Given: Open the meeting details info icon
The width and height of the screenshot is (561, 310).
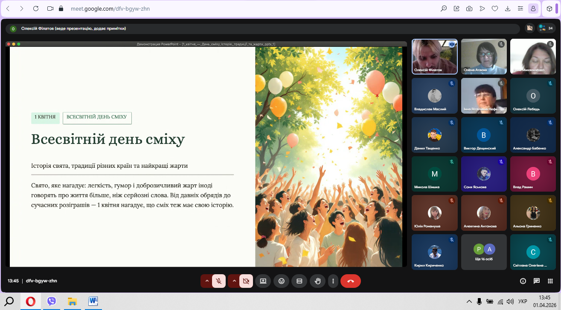Looking at the screenshot, I should (523, 281).
